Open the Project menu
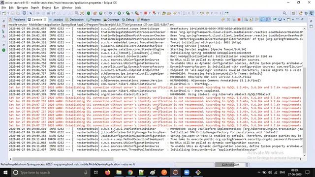The height and width of the screenshot is (177, 315). (x=46, y=8)
